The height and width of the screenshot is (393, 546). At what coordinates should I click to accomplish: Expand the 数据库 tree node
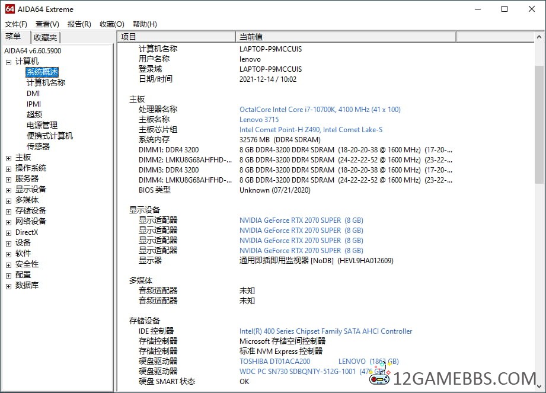[x=9, y=286]
